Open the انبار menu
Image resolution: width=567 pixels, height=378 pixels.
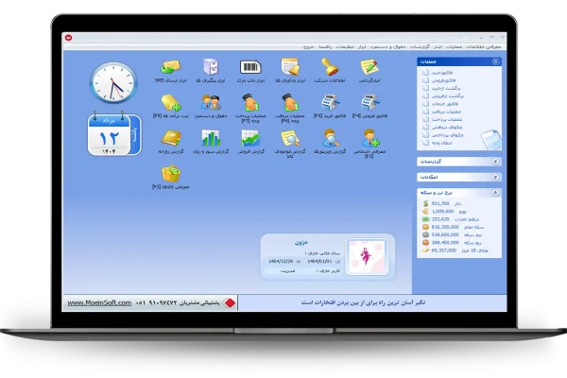pyautogui.click(x=438, y=47)
